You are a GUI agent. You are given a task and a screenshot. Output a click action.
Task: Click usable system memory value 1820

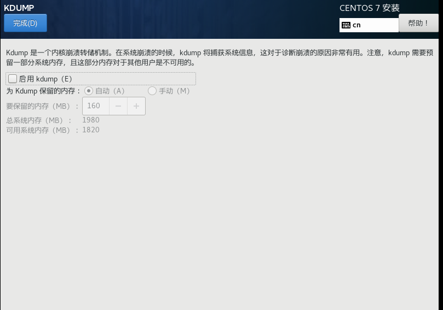pos(91,130)
